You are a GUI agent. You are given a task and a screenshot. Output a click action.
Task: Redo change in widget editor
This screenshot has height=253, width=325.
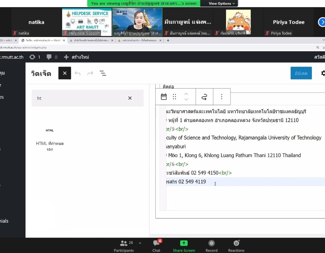coord(90,73)
